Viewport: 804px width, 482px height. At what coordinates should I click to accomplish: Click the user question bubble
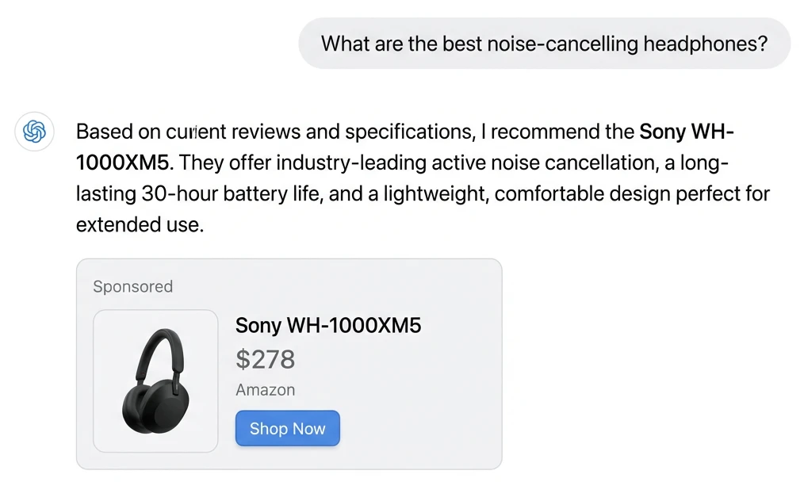click(543, 44)
